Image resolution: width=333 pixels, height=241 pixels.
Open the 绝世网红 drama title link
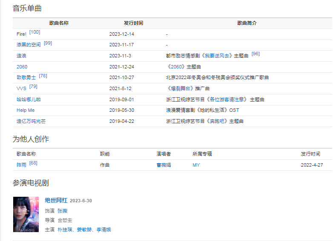[x=56, y=201]
